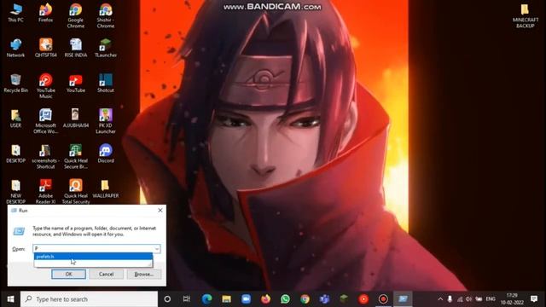Open the Minecraft block icon on the taskbar
Image resolution: width=546 pixels, height=307 pixels.
pos(344,299)
